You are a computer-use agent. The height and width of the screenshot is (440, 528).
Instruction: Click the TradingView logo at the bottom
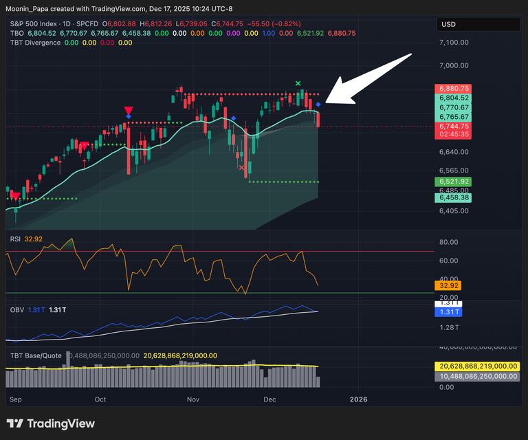51,423
